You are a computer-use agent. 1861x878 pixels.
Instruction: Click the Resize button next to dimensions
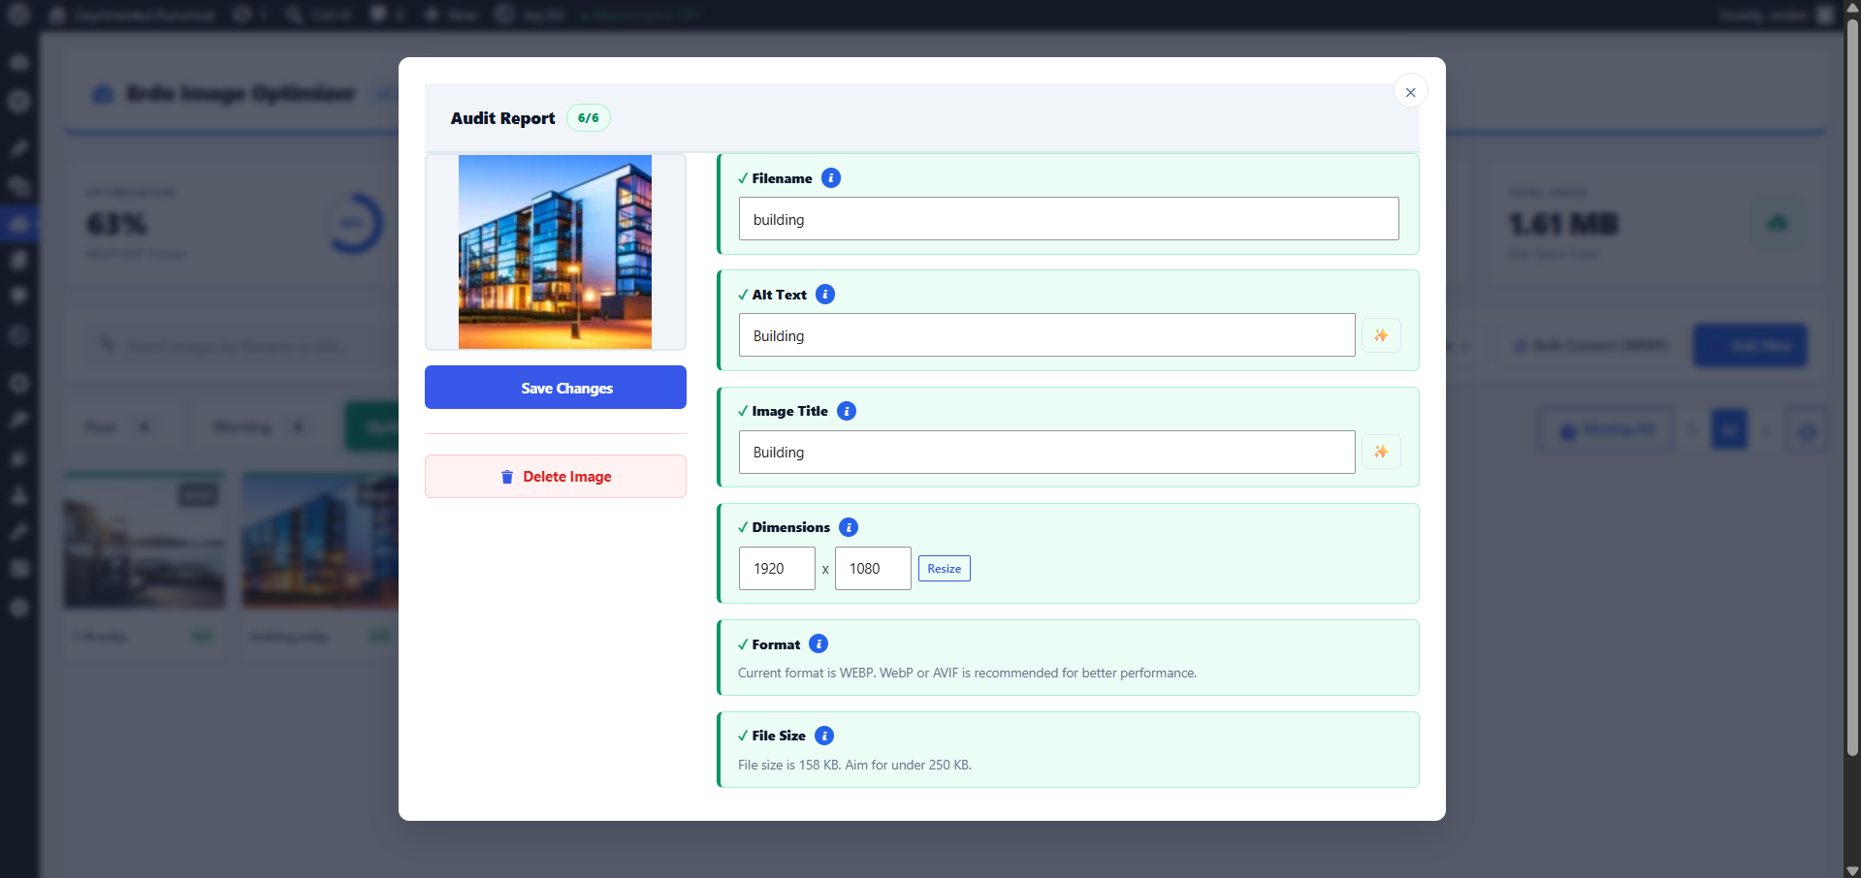coord(945,569)
